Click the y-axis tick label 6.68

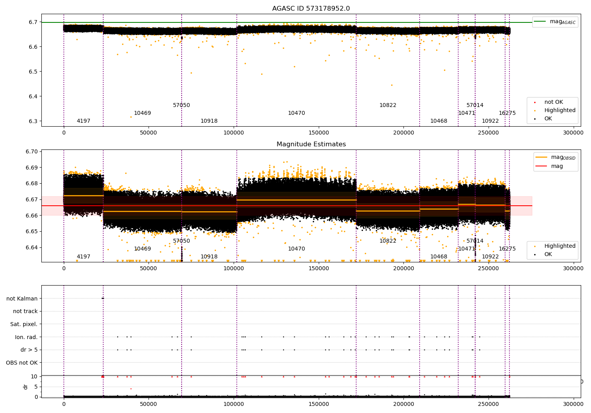[x=32, y=183]
